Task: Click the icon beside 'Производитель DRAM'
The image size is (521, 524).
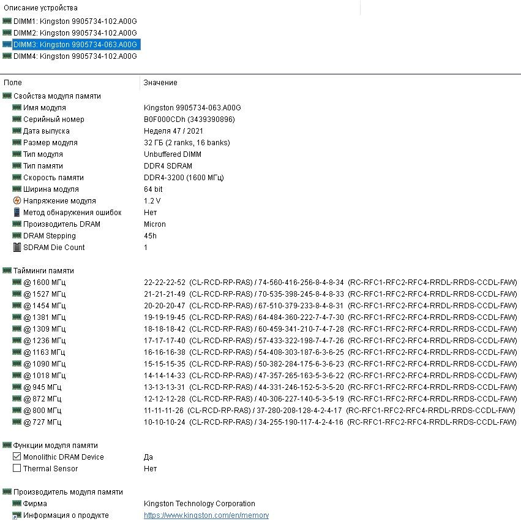Action: click(17, 224)
